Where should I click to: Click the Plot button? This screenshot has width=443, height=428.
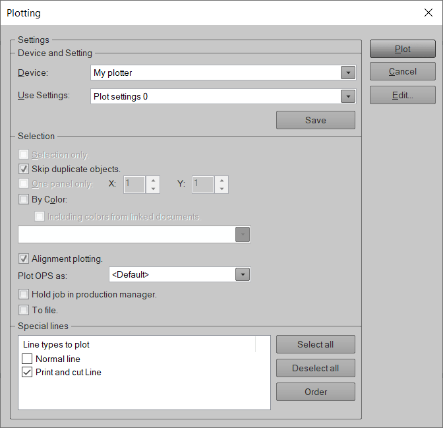[x=402, y=49]
